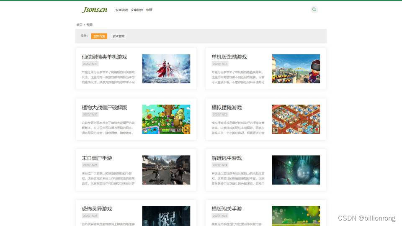
Task: Click the date under 横版闯关手游
Action: pyautogui.click(x=220, y=216)
